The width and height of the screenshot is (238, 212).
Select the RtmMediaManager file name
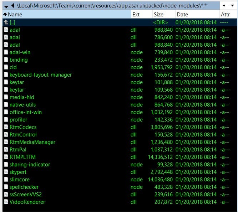(x=32, y=142)
